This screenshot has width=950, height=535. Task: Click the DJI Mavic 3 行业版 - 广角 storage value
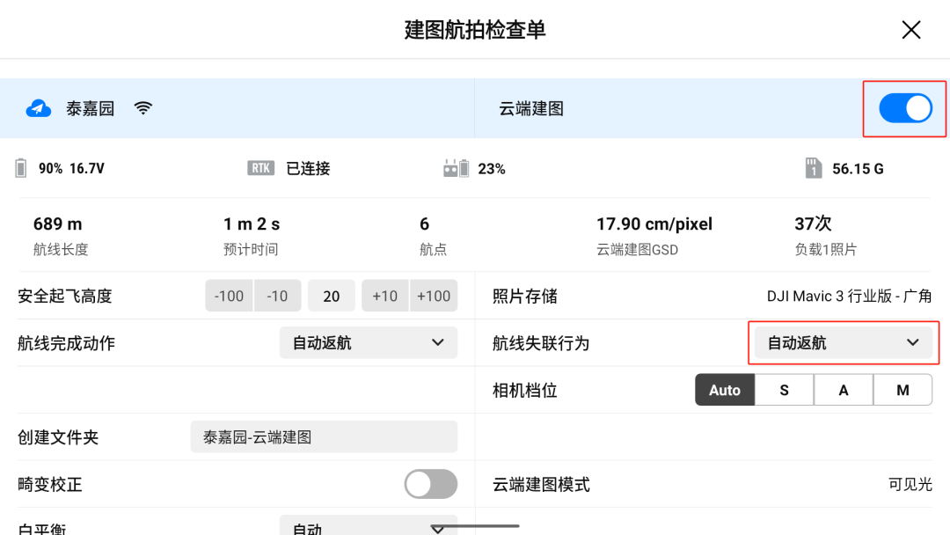(850, 296)
